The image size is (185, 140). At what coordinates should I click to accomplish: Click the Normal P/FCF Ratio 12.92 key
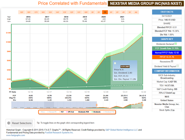tap(167, 53)
